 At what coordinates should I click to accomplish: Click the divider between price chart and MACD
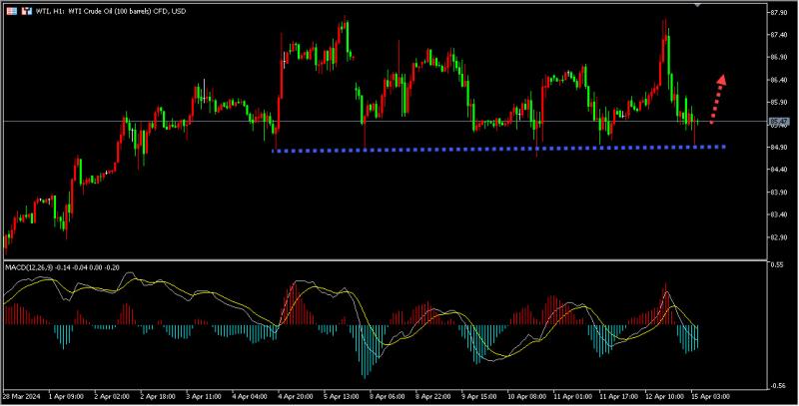(x=380, y=260)
